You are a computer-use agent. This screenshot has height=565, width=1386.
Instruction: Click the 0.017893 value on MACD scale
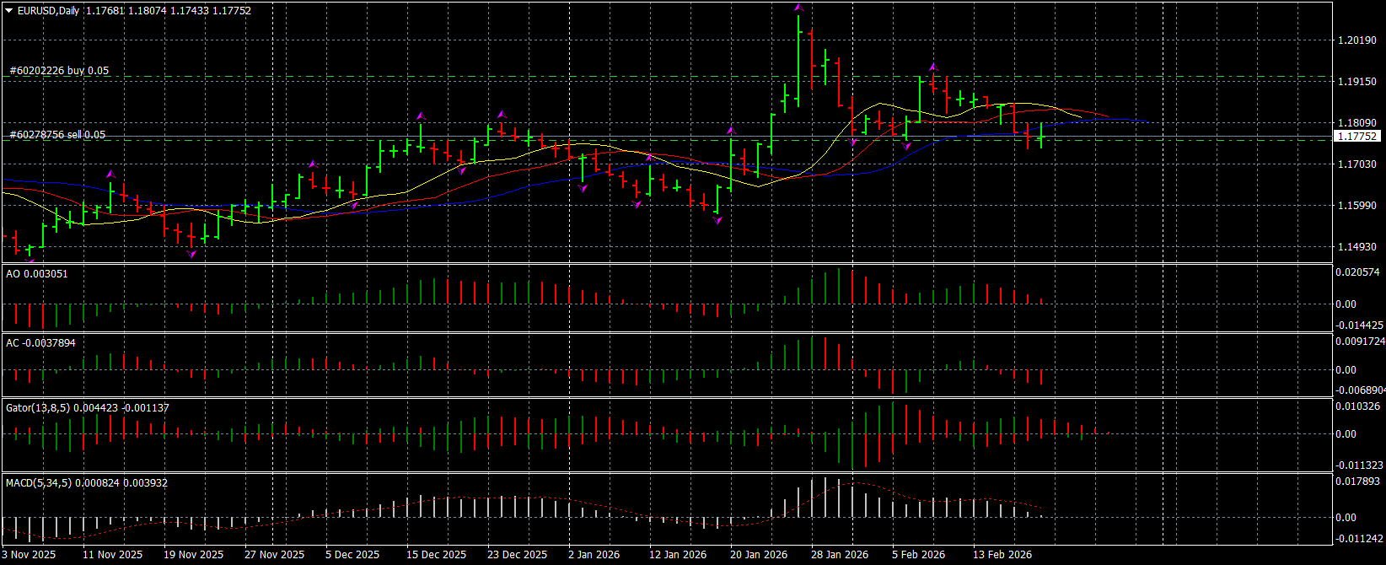1359,482
